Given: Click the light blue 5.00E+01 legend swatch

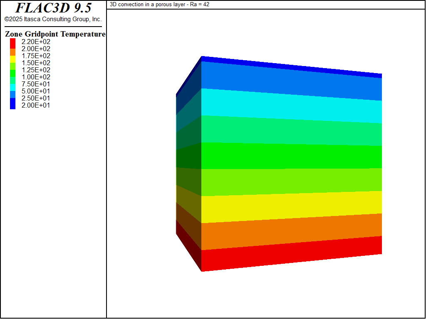Looking at the screenshot, I should point(12,94).
